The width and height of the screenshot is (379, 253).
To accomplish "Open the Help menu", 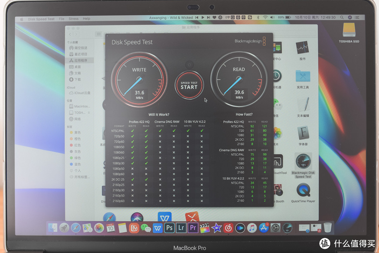I will [x=86, y=19].
